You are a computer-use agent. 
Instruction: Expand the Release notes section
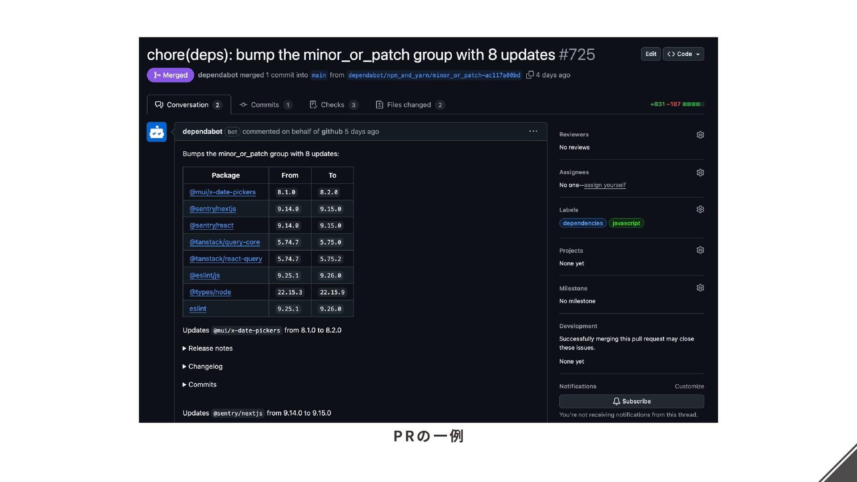[208, 348]
